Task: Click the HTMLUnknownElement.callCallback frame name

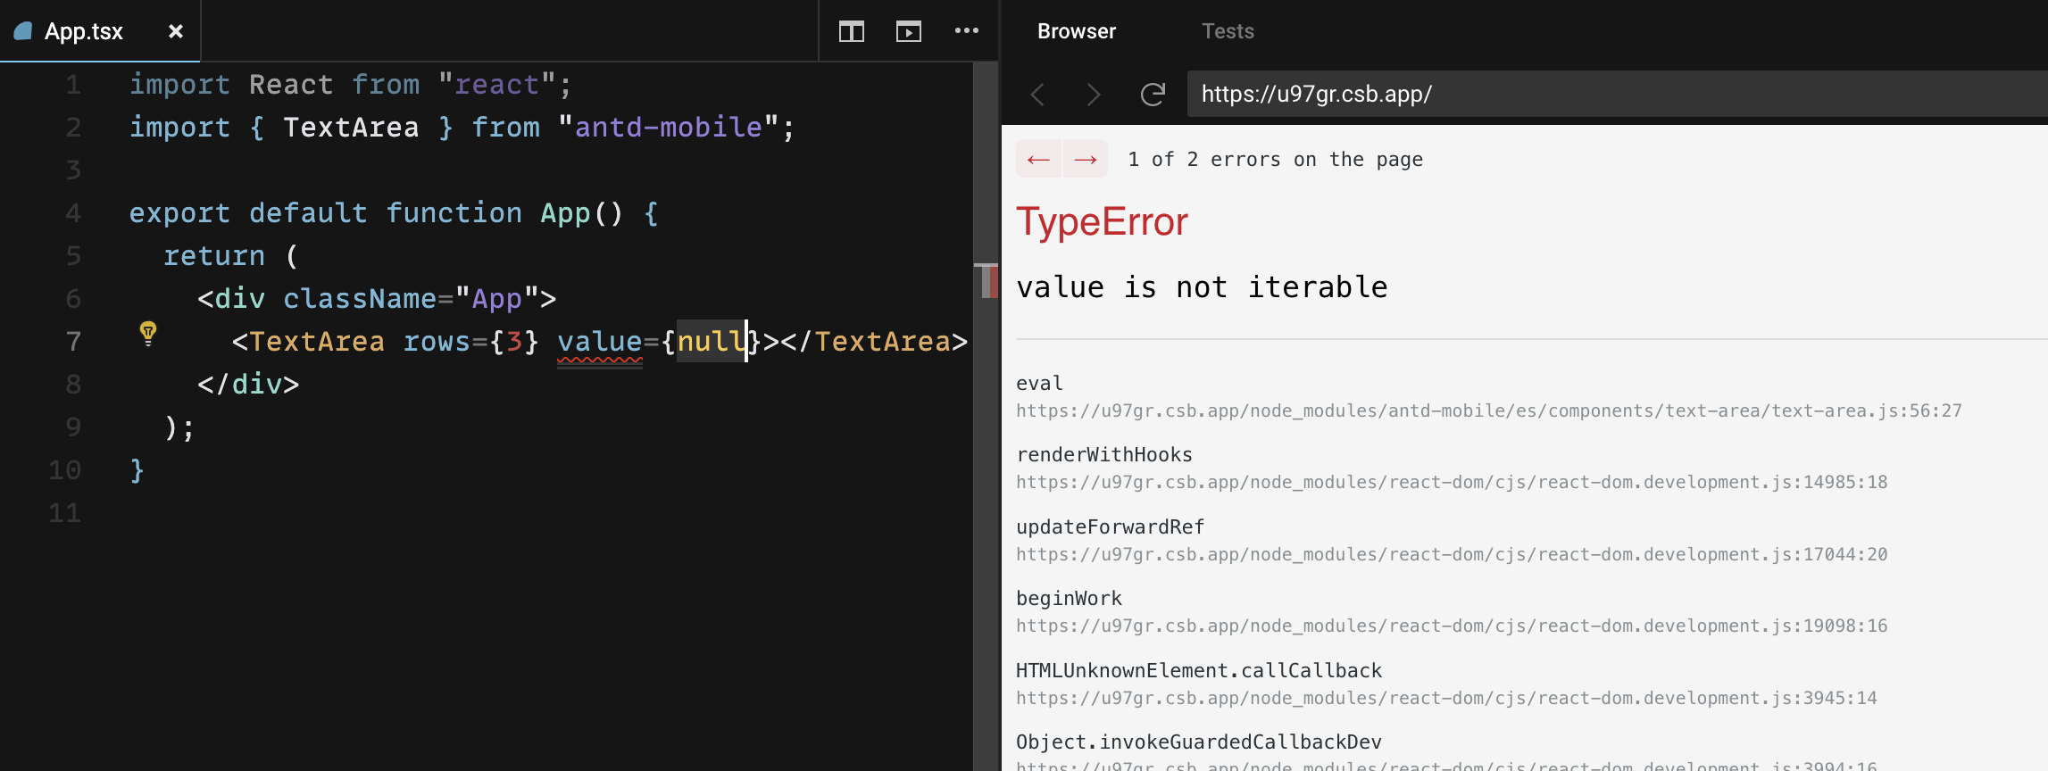Action: pos(1199,670)
